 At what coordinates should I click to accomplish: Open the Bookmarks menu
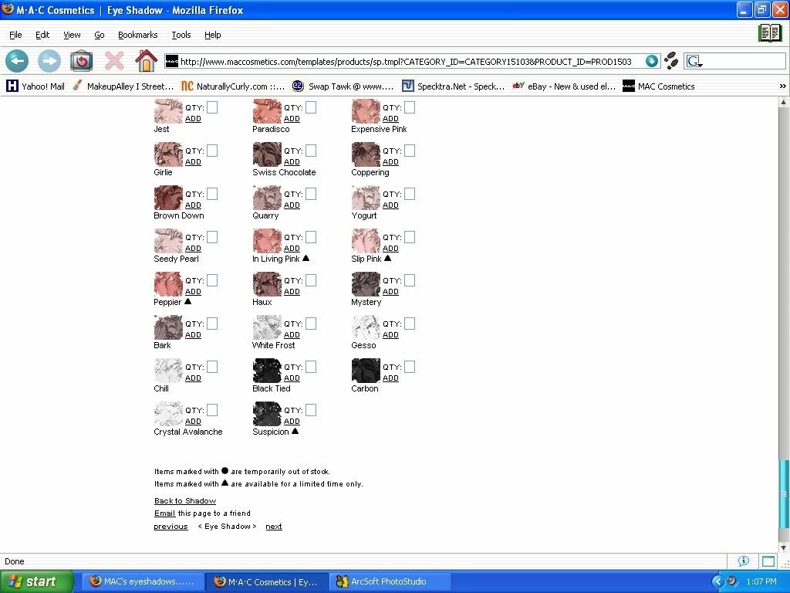coord(137,35)
